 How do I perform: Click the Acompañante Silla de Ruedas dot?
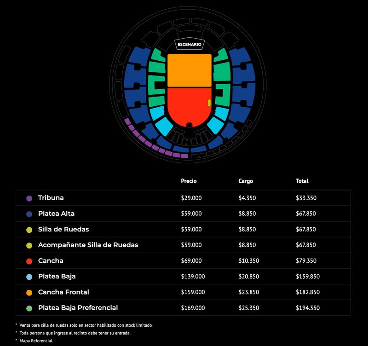tap(29, 245)
